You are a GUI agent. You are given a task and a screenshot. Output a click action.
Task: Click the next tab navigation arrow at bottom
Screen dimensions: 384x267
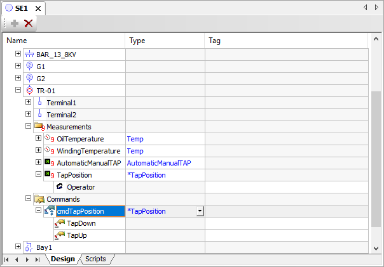tap(27, 259)
